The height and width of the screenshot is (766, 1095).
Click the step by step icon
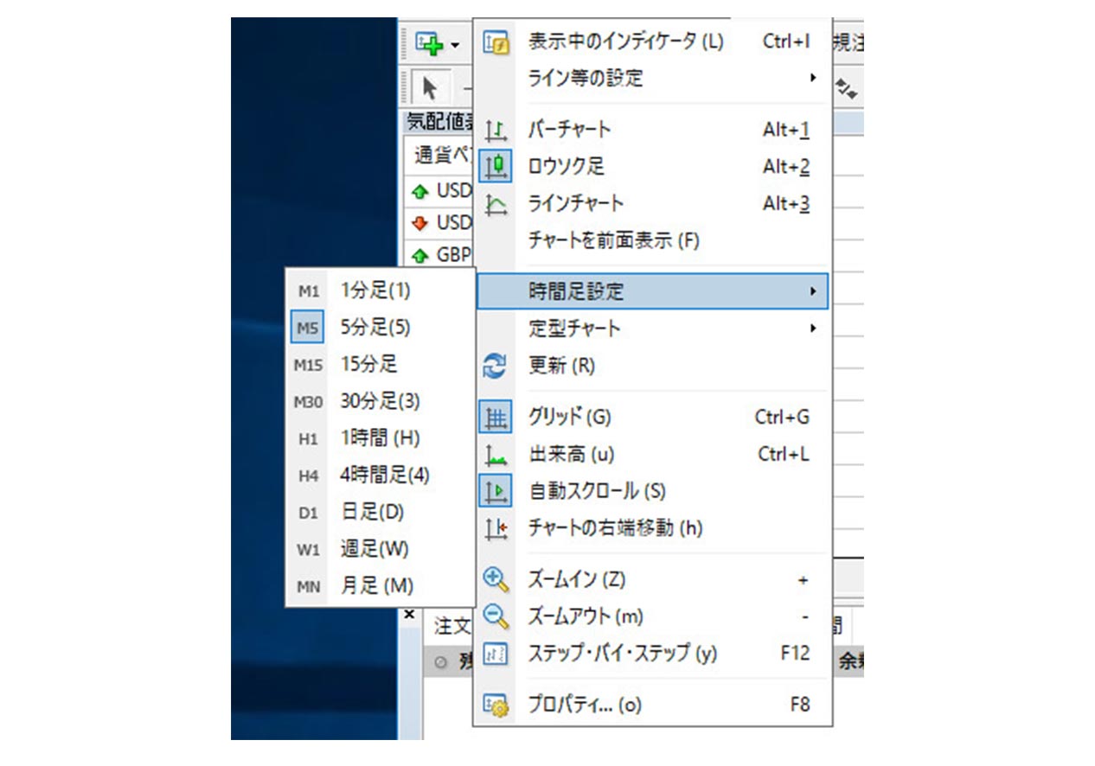(x=496, y=654)
